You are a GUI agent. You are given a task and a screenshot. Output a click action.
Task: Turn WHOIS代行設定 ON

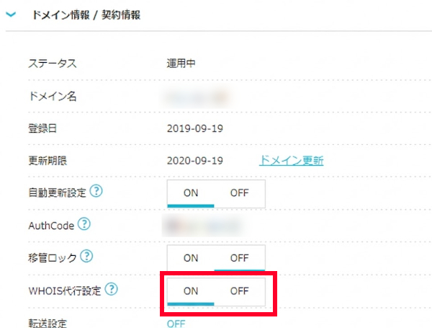(191, 291)
